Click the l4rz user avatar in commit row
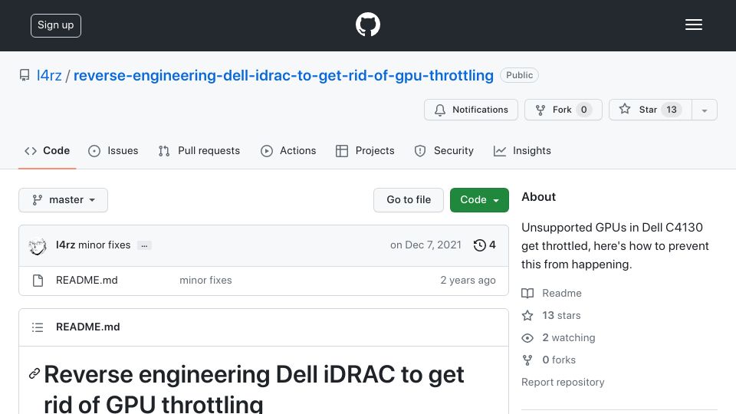Viewport: 736px width, 414px height. tap(38, 245)
